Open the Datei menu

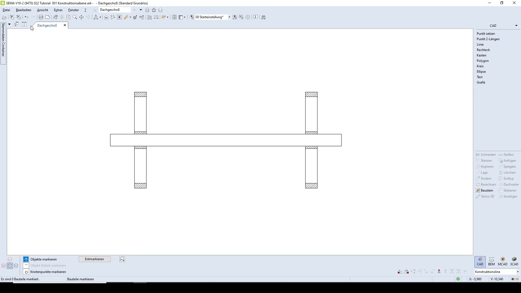(x=6, y=10)
